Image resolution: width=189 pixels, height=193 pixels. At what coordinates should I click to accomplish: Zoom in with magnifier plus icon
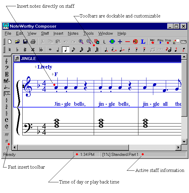(81, 42)
